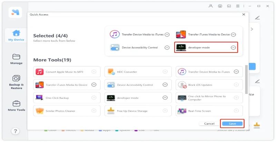Add Similar Photos Cleaner with plus button
Image resolution: width=276 pixels, height=142 pixels.
click(x=94, y=111)
